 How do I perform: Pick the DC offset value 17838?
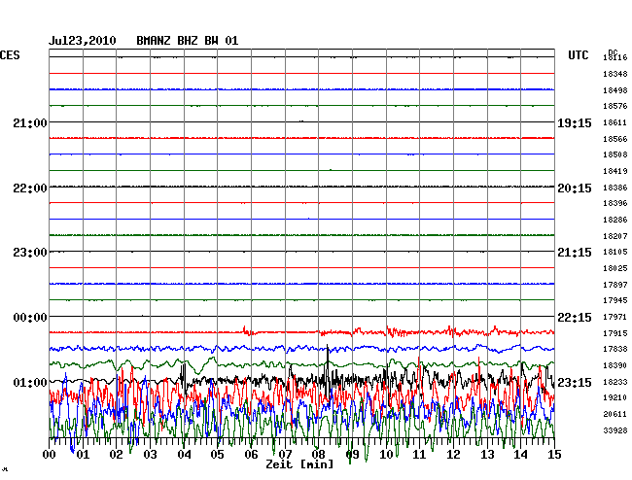(615, 349)
